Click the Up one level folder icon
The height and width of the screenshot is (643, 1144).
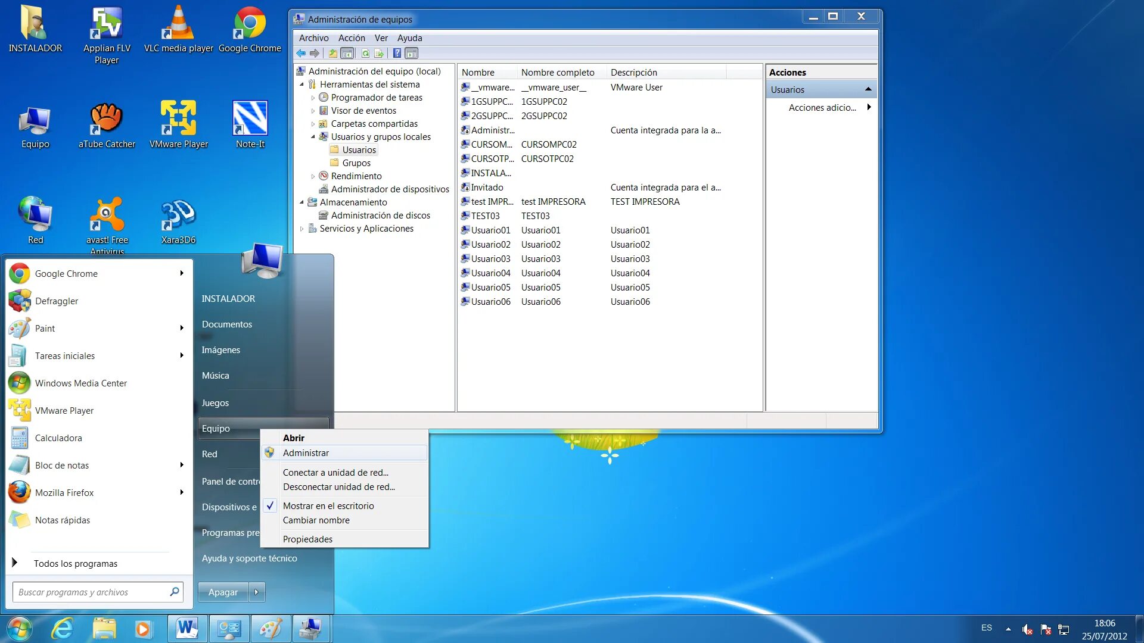click(333, 54)
